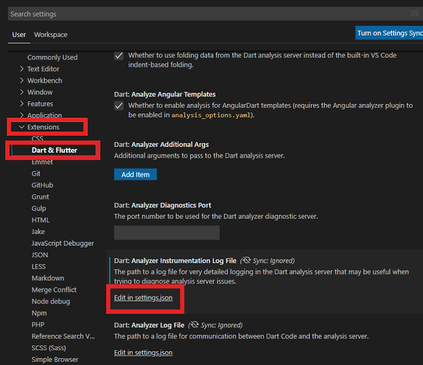Viewport: 423px width, 365px height.
Task: Switch to the Workspace settings tab
Action: pos(51,35)
